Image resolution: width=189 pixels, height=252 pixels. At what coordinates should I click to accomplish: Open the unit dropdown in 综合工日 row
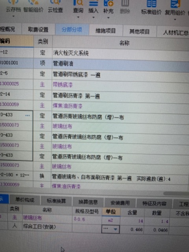[x=115, y=229]
